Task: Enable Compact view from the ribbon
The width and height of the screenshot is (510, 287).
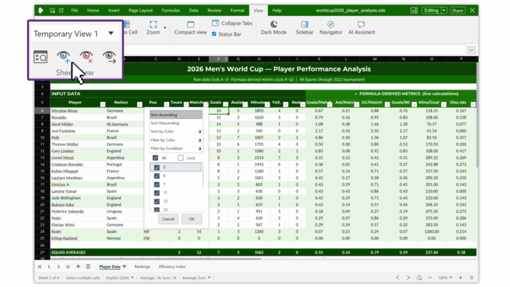Action: 191,28
